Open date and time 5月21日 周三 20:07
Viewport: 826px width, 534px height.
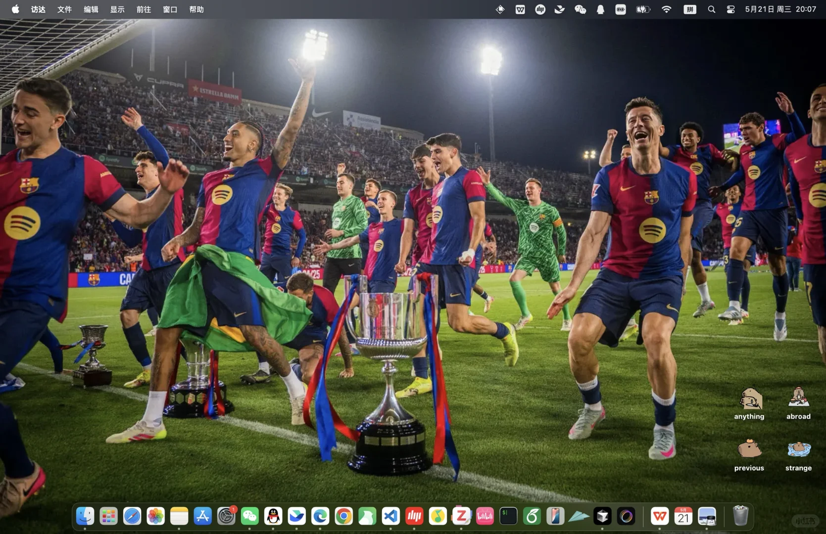tap(780, 9)
